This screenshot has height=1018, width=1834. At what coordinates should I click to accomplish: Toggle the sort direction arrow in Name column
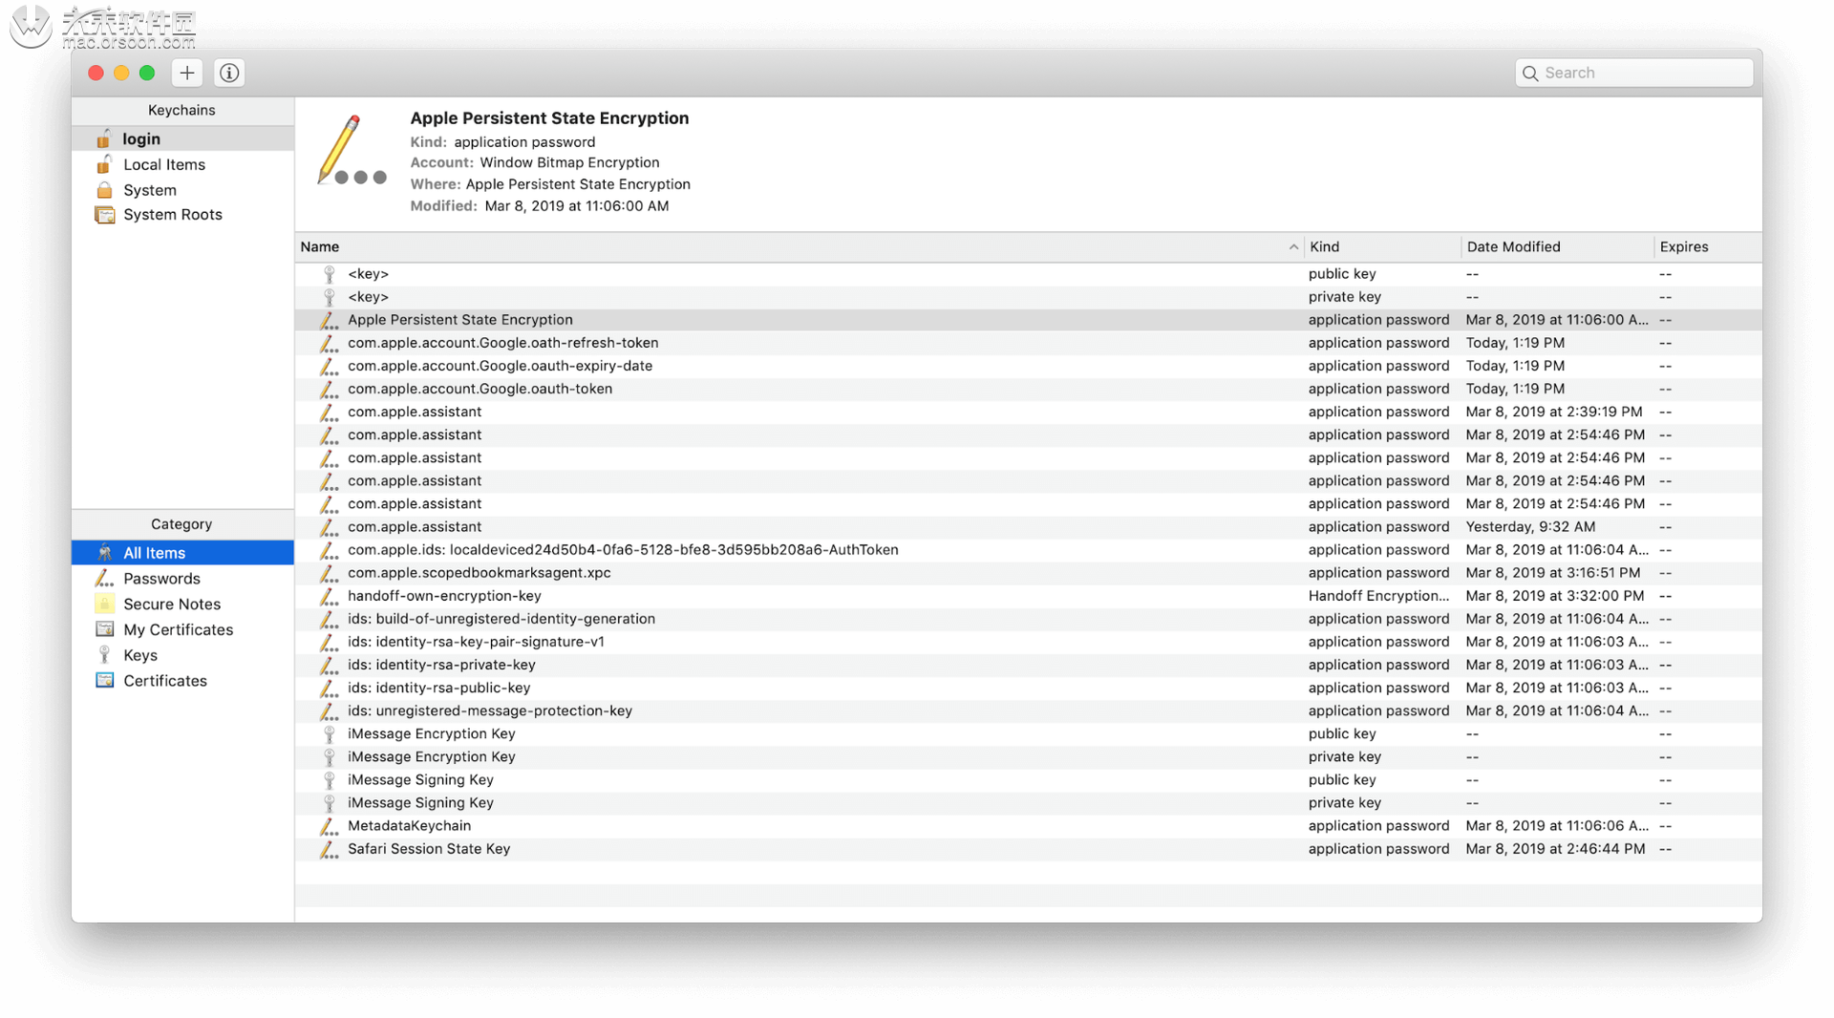tap(1293, 247)
